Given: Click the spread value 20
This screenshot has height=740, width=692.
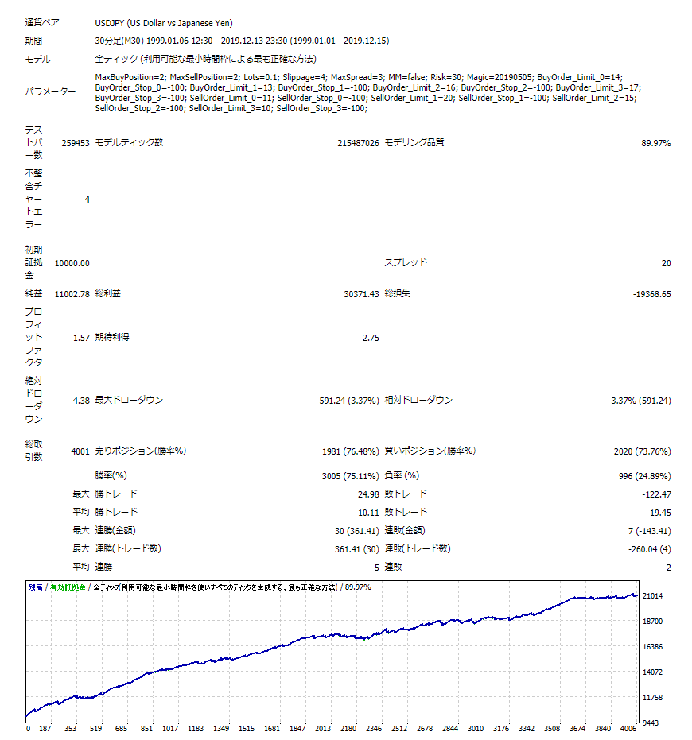Looking at the screenshot, I should click(x=666, y=263).
